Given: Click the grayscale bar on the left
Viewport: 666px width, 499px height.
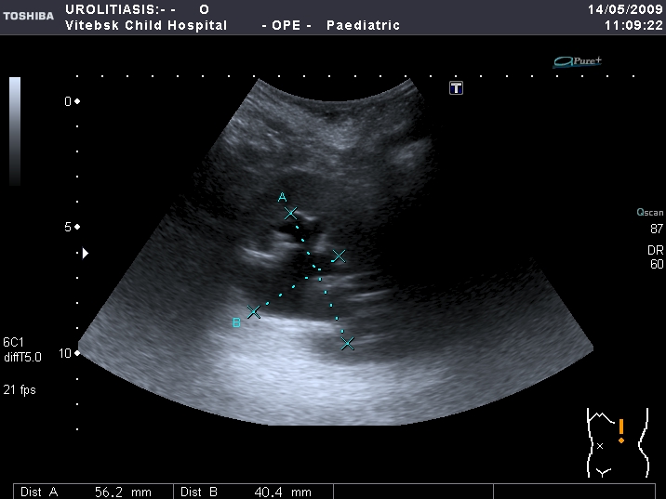Looking at the screenshot, I should tap(15, 131).
